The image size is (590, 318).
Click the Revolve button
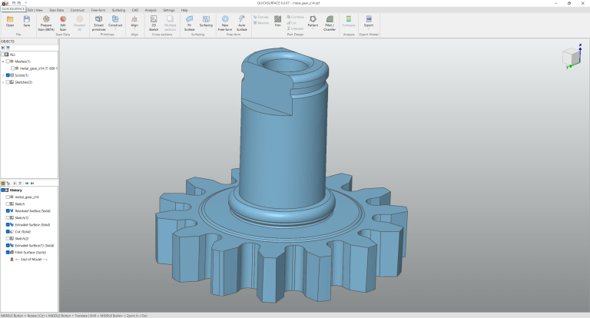pyautogui.click(x=260, y=23)
